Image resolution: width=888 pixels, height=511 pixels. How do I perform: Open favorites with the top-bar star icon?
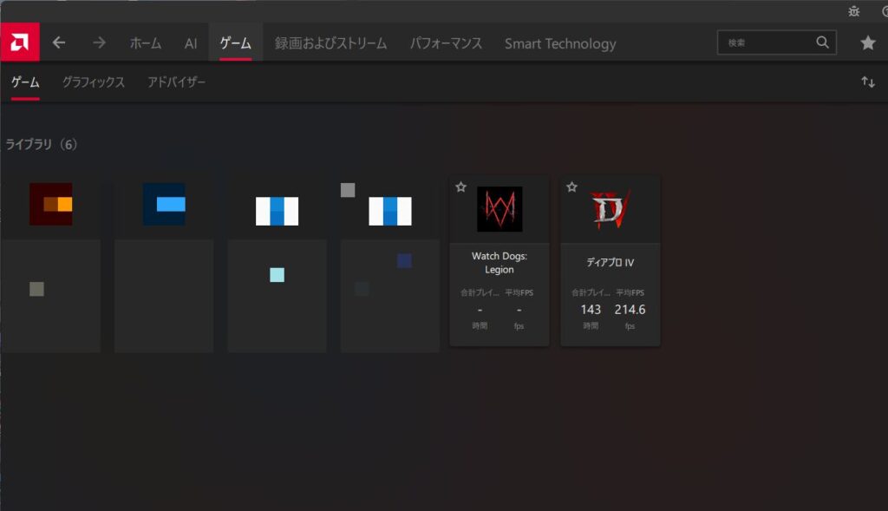click(x=868, y=43)
